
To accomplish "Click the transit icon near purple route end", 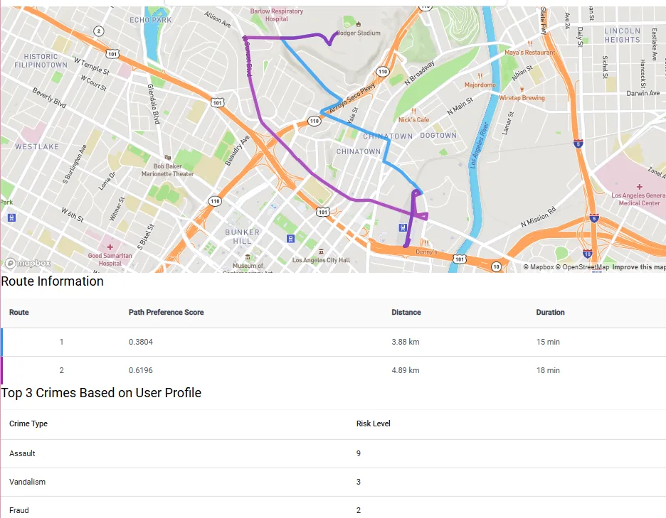I will pyautogui.click(x=403, y=228).
